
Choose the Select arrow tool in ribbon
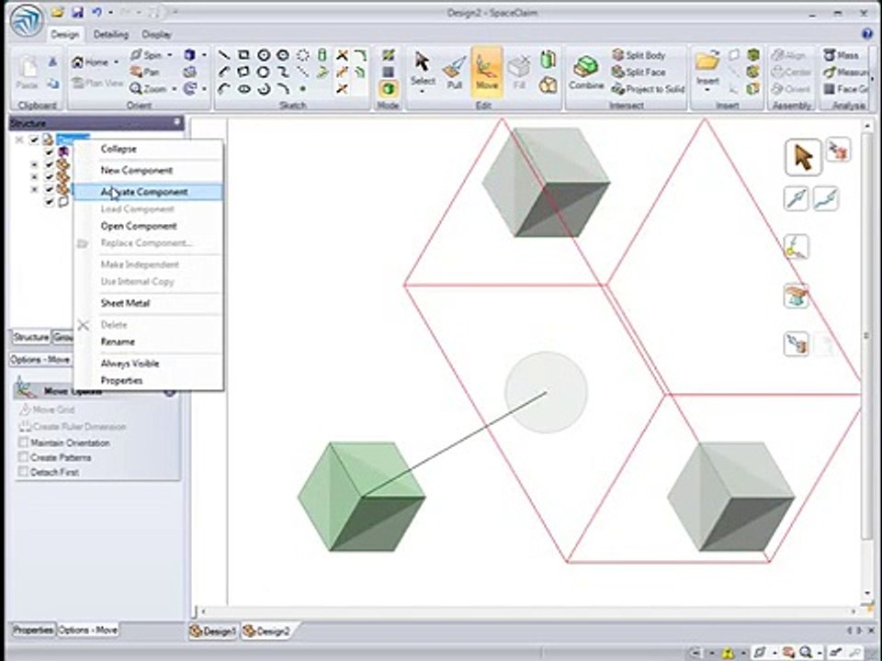click(x=423, y=69)
